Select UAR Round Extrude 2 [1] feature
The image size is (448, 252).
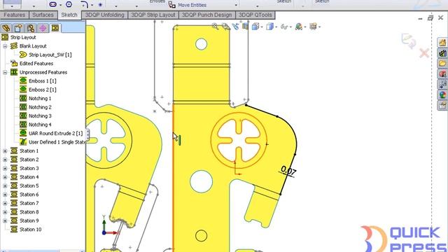click(51, 134)
